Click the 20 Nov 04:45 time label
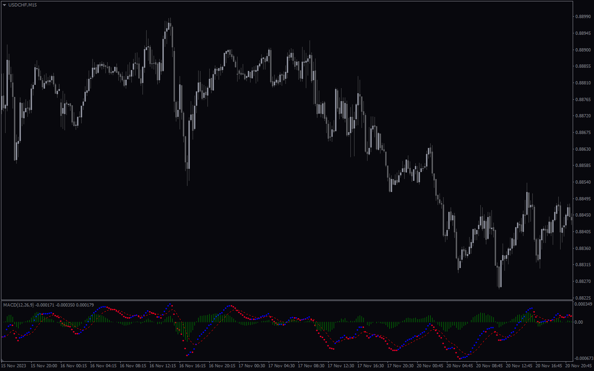 (x=460, y=366)
